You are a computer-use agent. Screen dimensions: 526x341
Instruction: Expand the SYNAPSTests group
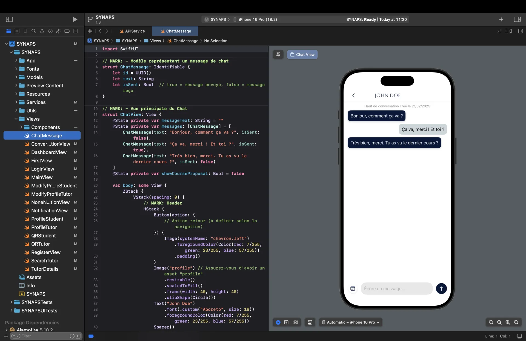point(11,302)
